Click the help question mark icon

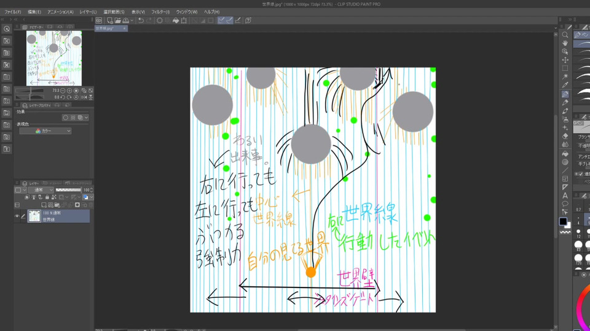pos(248,20)
